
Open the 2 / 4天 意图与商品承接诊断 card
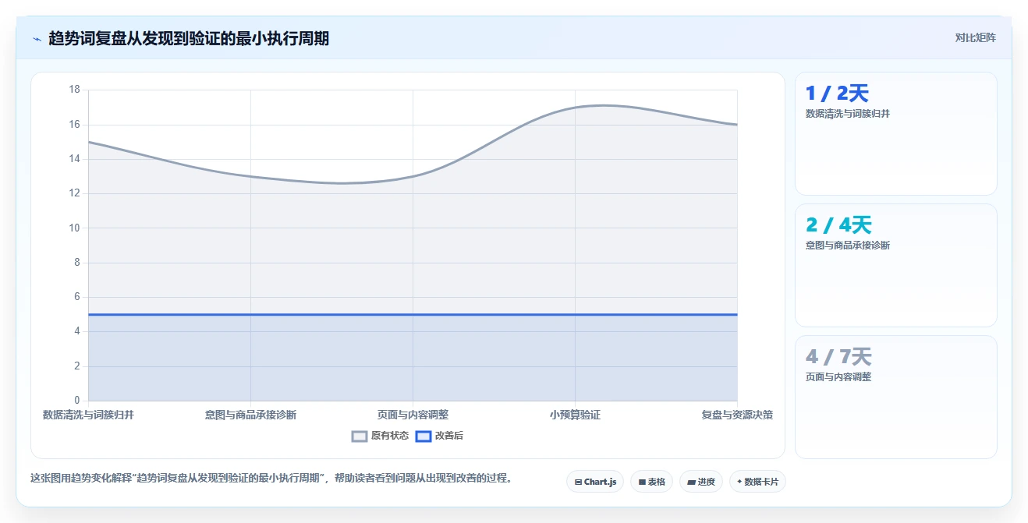coord(896,265)
